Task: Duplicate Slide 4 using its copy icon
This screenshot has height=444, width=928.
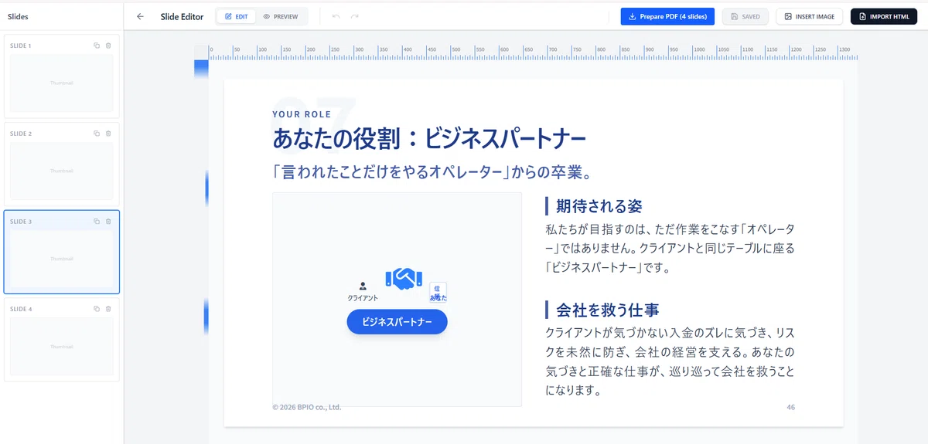Action: 97,309
